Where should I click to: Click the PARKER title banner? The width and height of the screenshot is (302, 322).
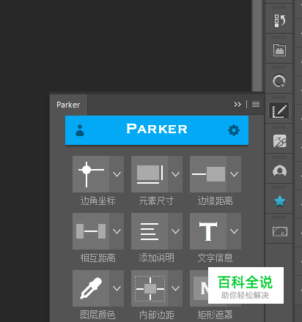click(x=157, y=130)
